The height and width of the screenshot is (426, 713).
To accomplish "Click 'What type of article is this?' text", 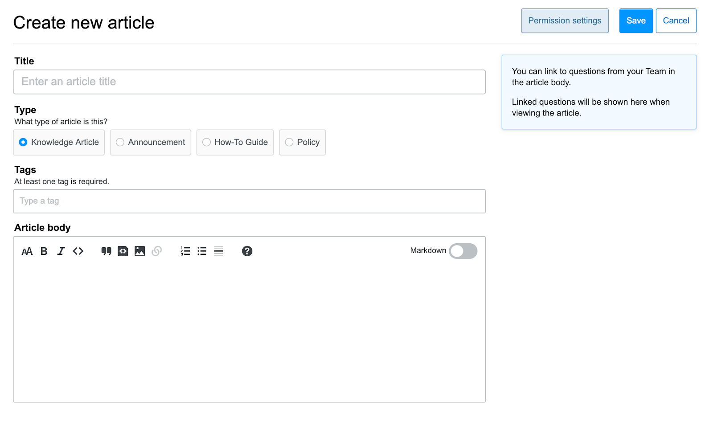I will [61, 122].
